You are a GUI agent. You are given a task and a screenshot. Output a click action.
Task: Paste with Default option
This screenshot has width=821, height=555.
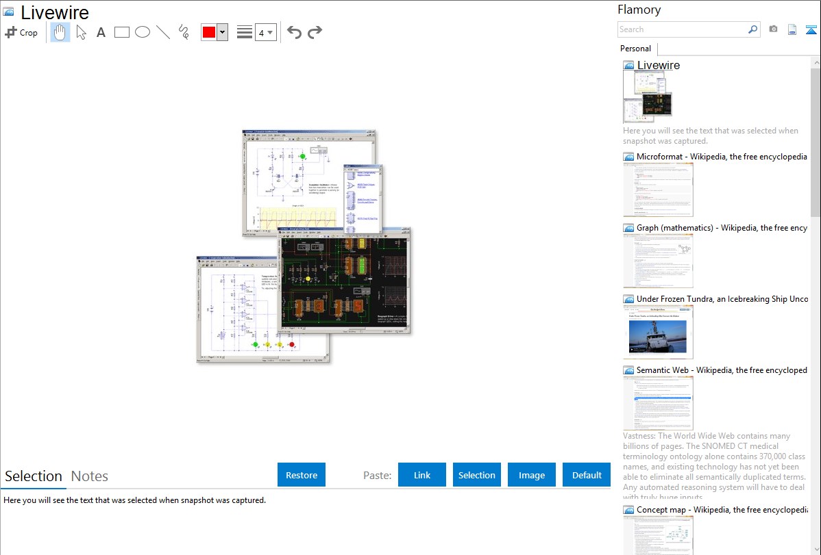tap(587, 474)
